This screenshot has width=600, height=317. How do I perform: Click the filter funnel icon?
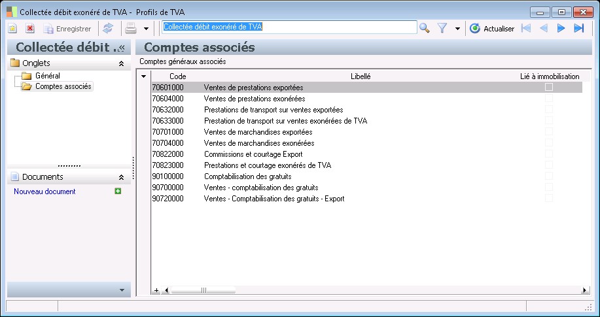(x=442, y=28)
